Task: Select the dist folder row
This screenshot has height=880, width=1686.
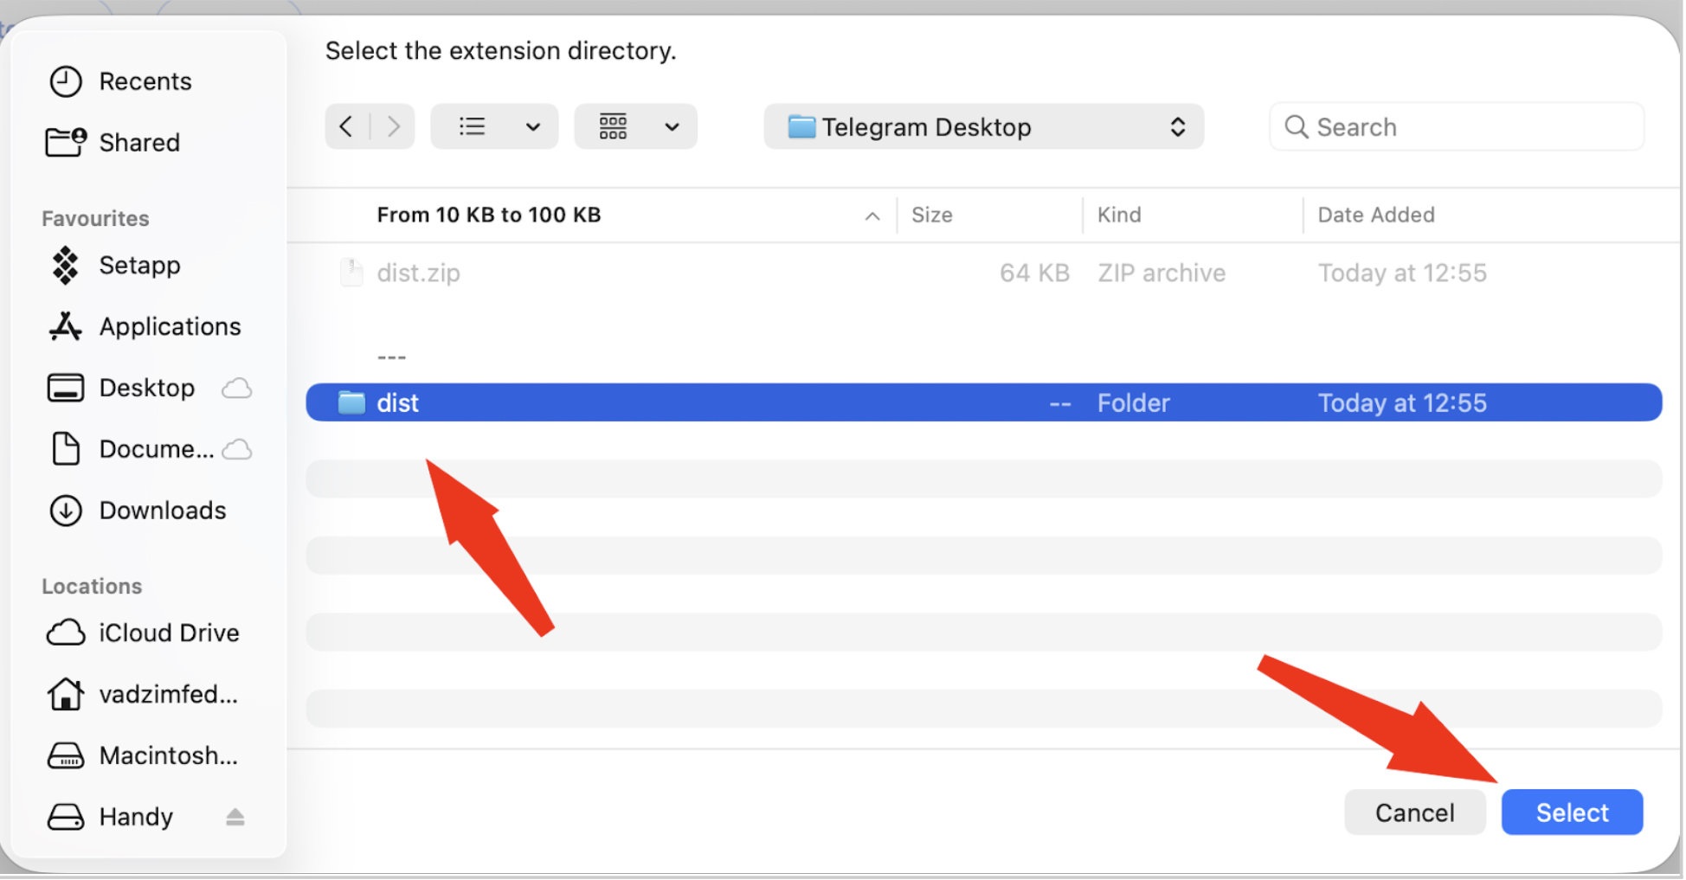Action: [984, 402]
